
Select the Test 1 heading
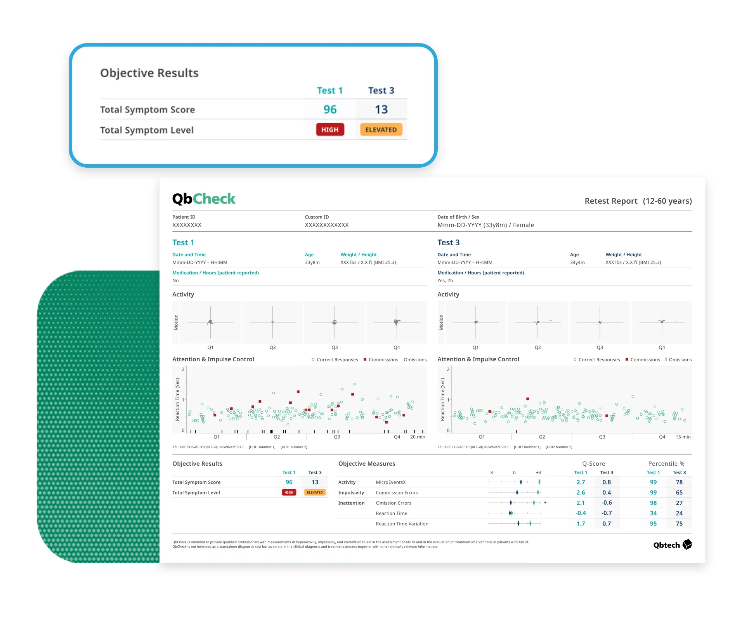point(183,243)
